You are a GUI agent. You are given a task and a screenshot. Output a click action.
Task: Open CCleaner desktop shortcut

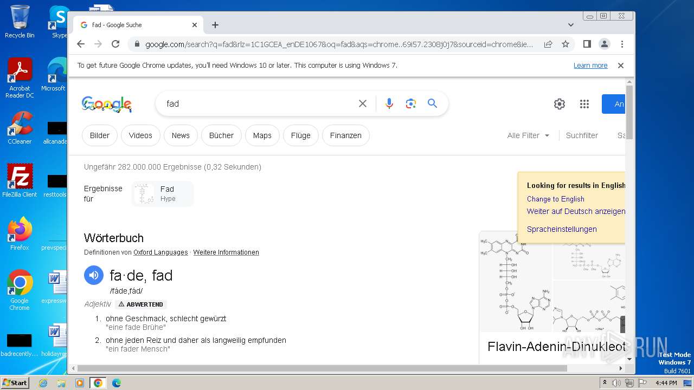pyautogui.click(x=20, y=128)
